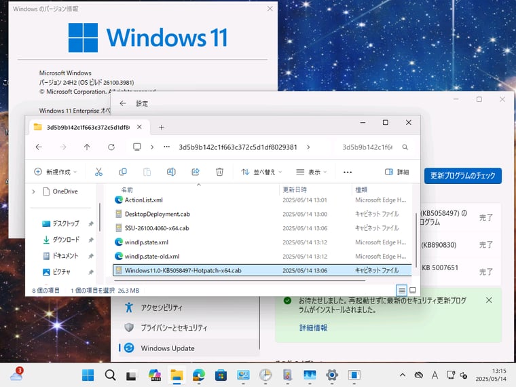Open Windows Start menu
This screenshot has height=387, width=516.
click(x=88, y=375)
